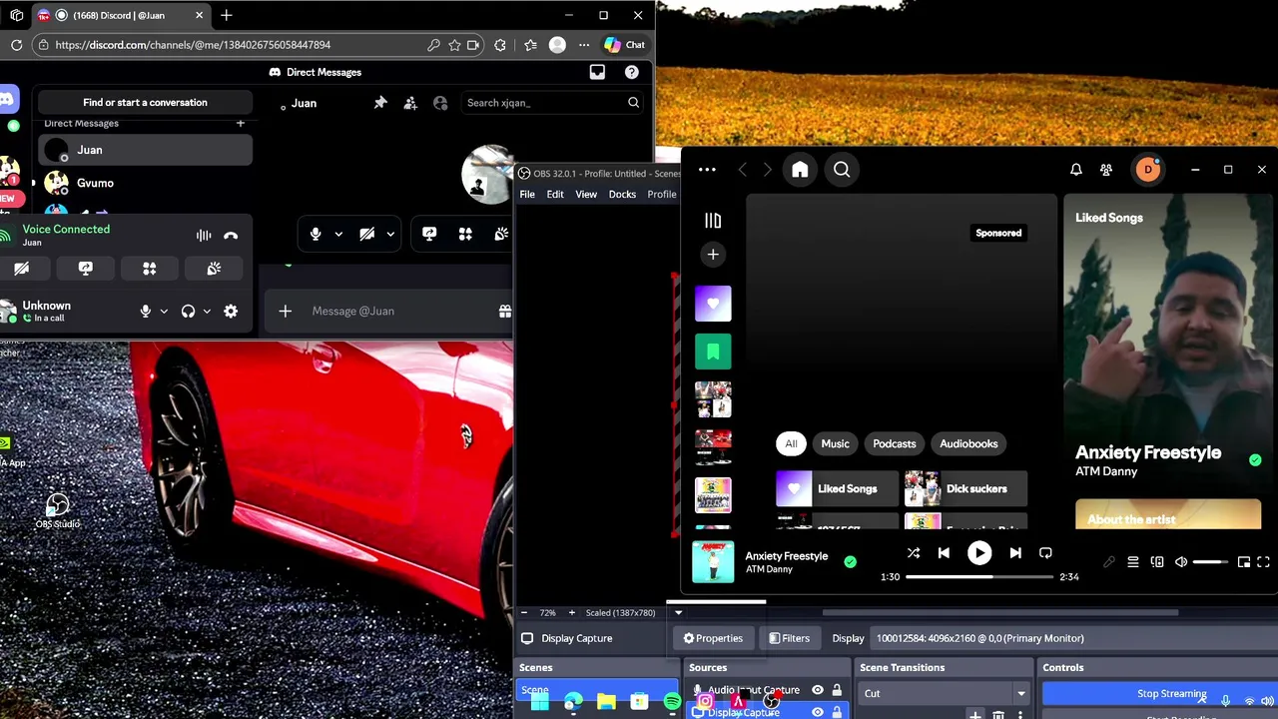Toggle visibility of Display Capture source
The image size is (1278, 719).
coord(818,712)
